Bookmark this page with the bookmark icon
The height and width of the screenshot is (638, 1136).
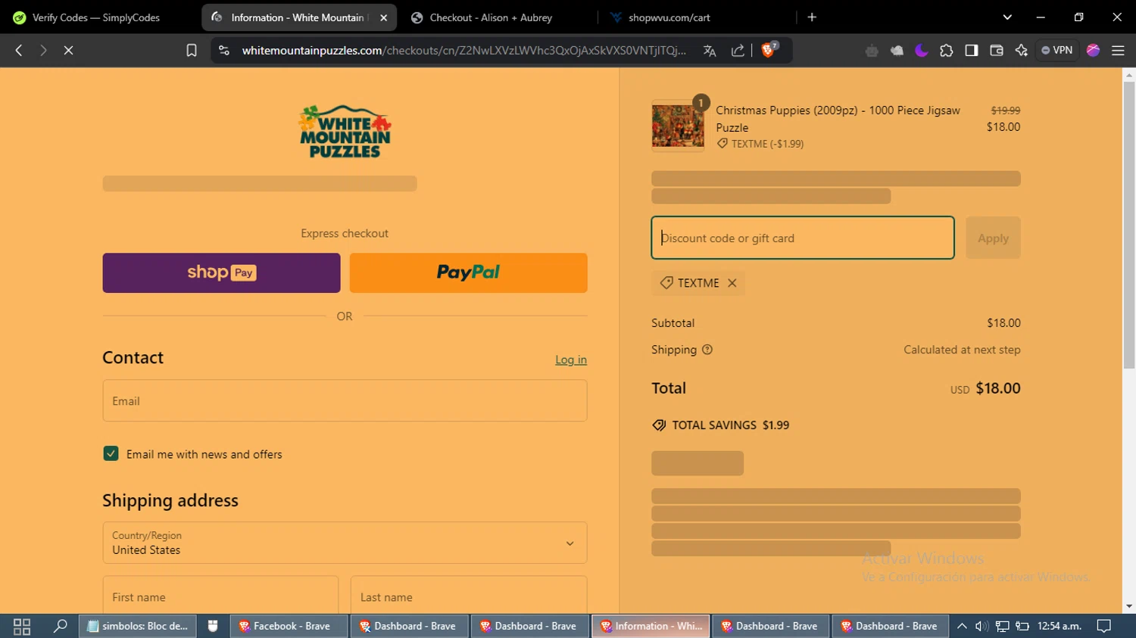click(x=192, y=50)
